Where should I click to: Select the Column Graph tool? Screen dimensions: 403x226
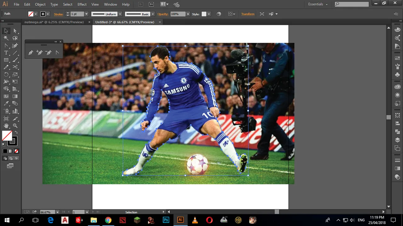[15, 111]
